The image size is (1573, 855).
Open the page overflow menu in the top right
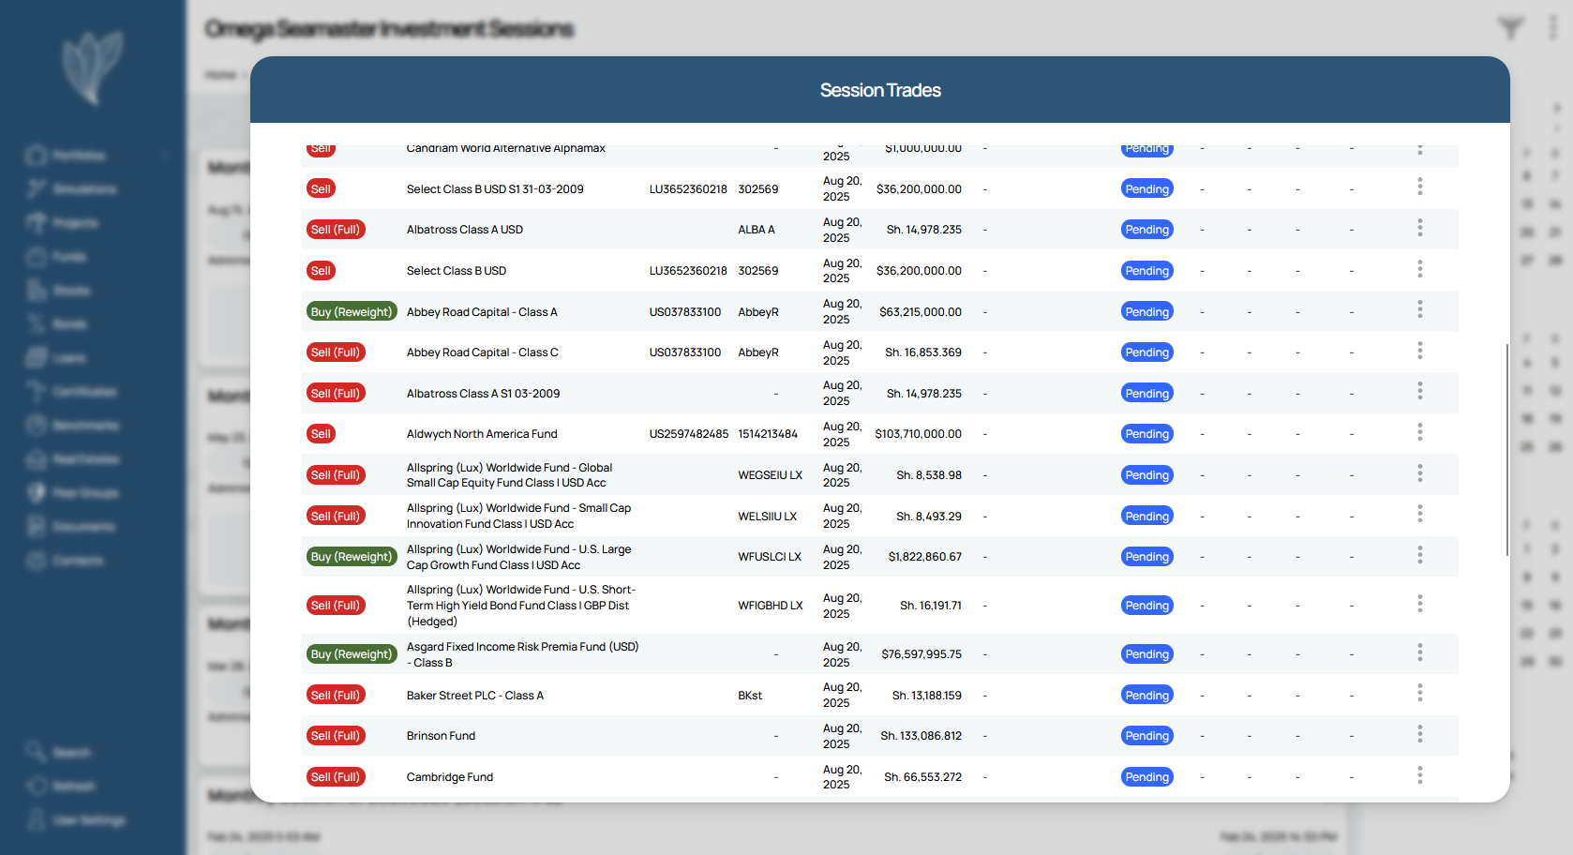pyautogui.click(x=1552, y=28)
